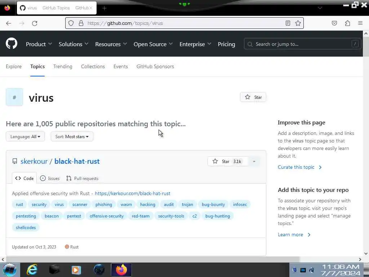The height and width of the screenshot is (277, 369).
Task: Switch to the Explore tab
Action: tap(14, 66)
